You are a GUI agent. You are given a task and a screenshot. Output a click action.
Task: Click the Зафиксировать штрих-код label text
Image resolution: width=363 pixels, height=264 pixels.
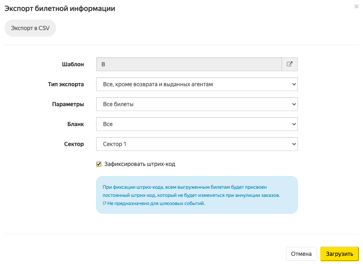pos(139,164)
